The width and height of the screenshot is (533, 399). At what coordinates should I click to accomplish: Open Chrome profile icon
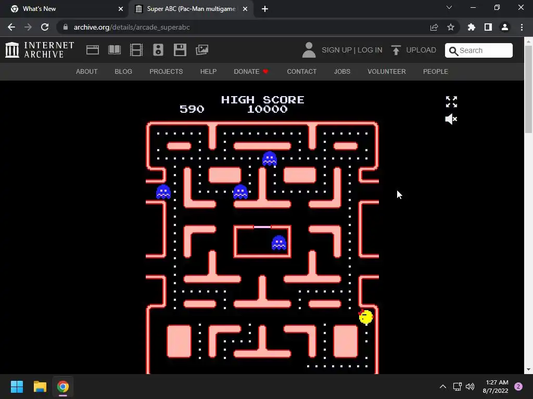click(x=505, y=27)
